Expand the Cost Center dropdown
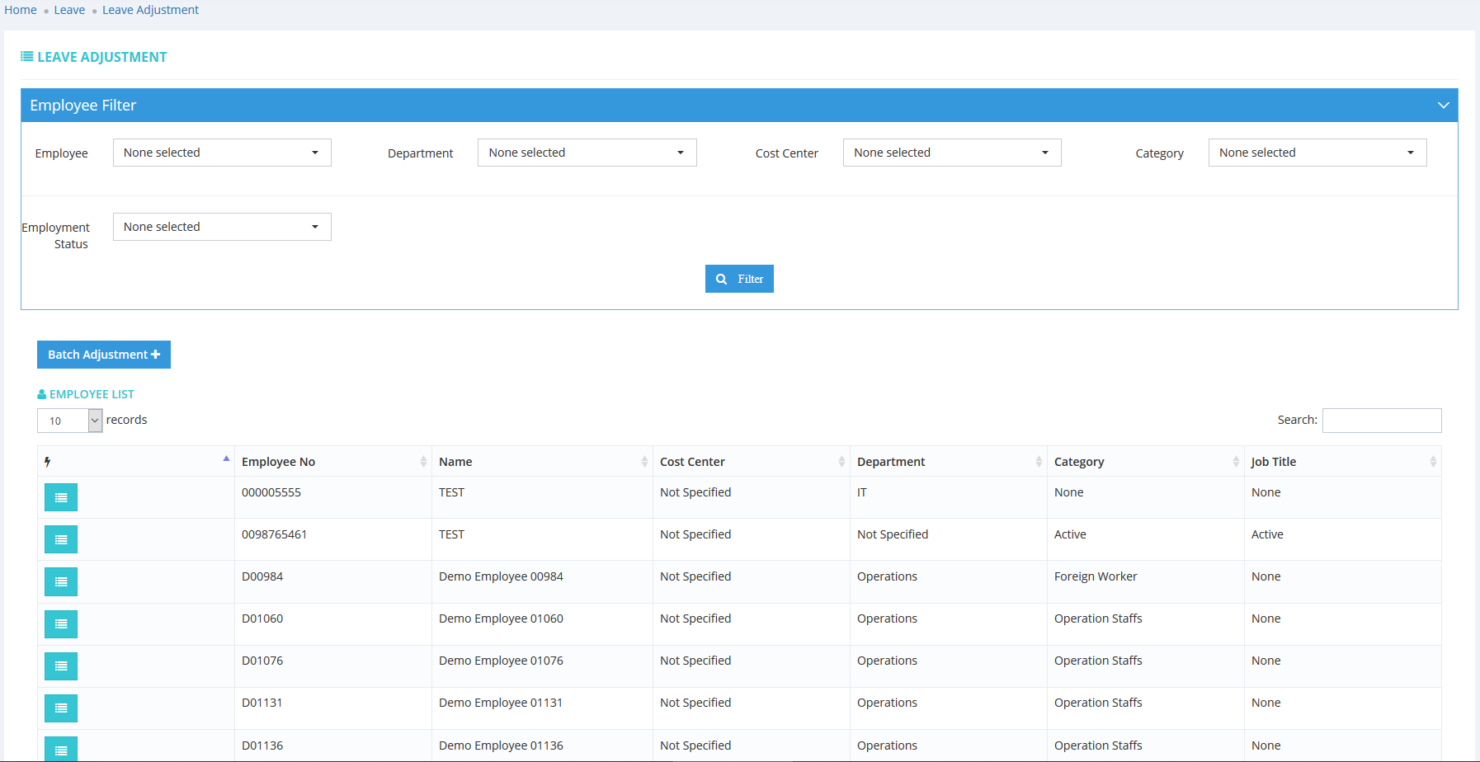This screenshot has height=762, width=1480. coord(951,153)
